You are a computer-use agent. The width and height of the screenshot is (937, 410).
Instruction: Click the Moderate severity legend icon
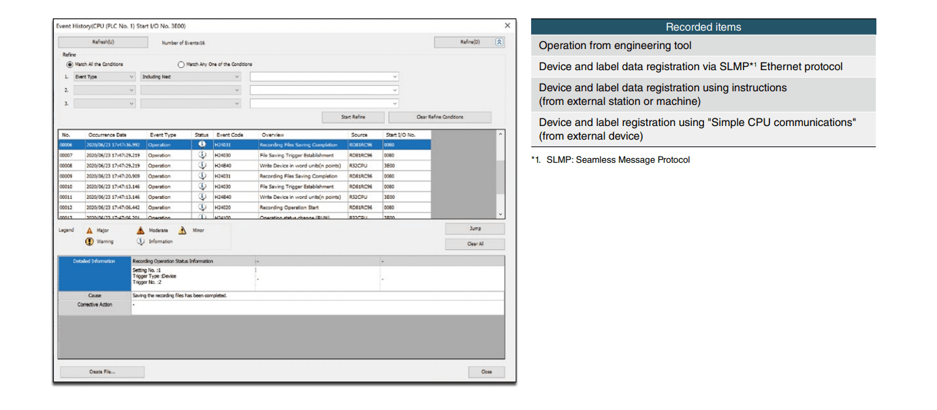pos(140,231)
